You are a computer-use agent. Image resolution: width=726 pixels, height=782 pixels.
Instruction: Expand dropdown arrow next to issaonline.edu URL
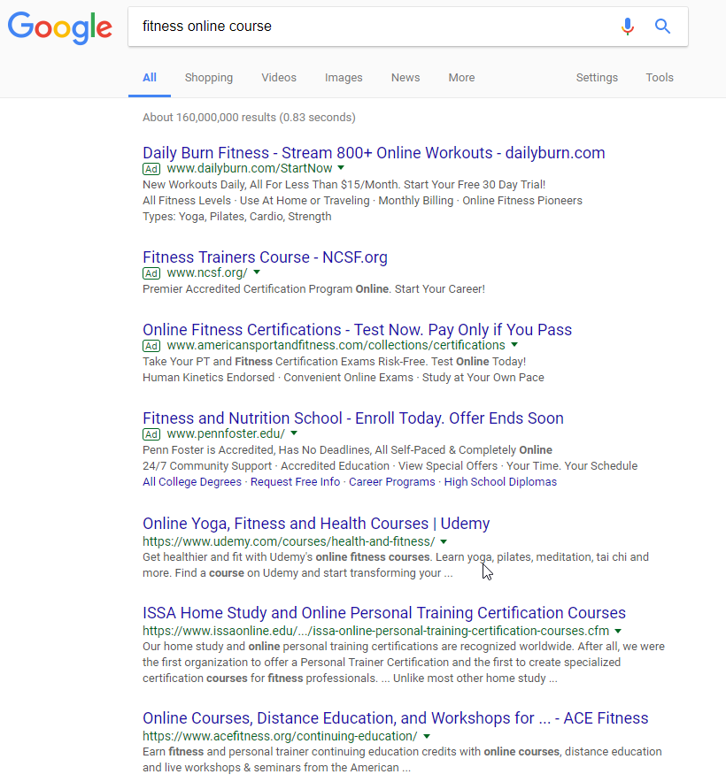[618, 631]
